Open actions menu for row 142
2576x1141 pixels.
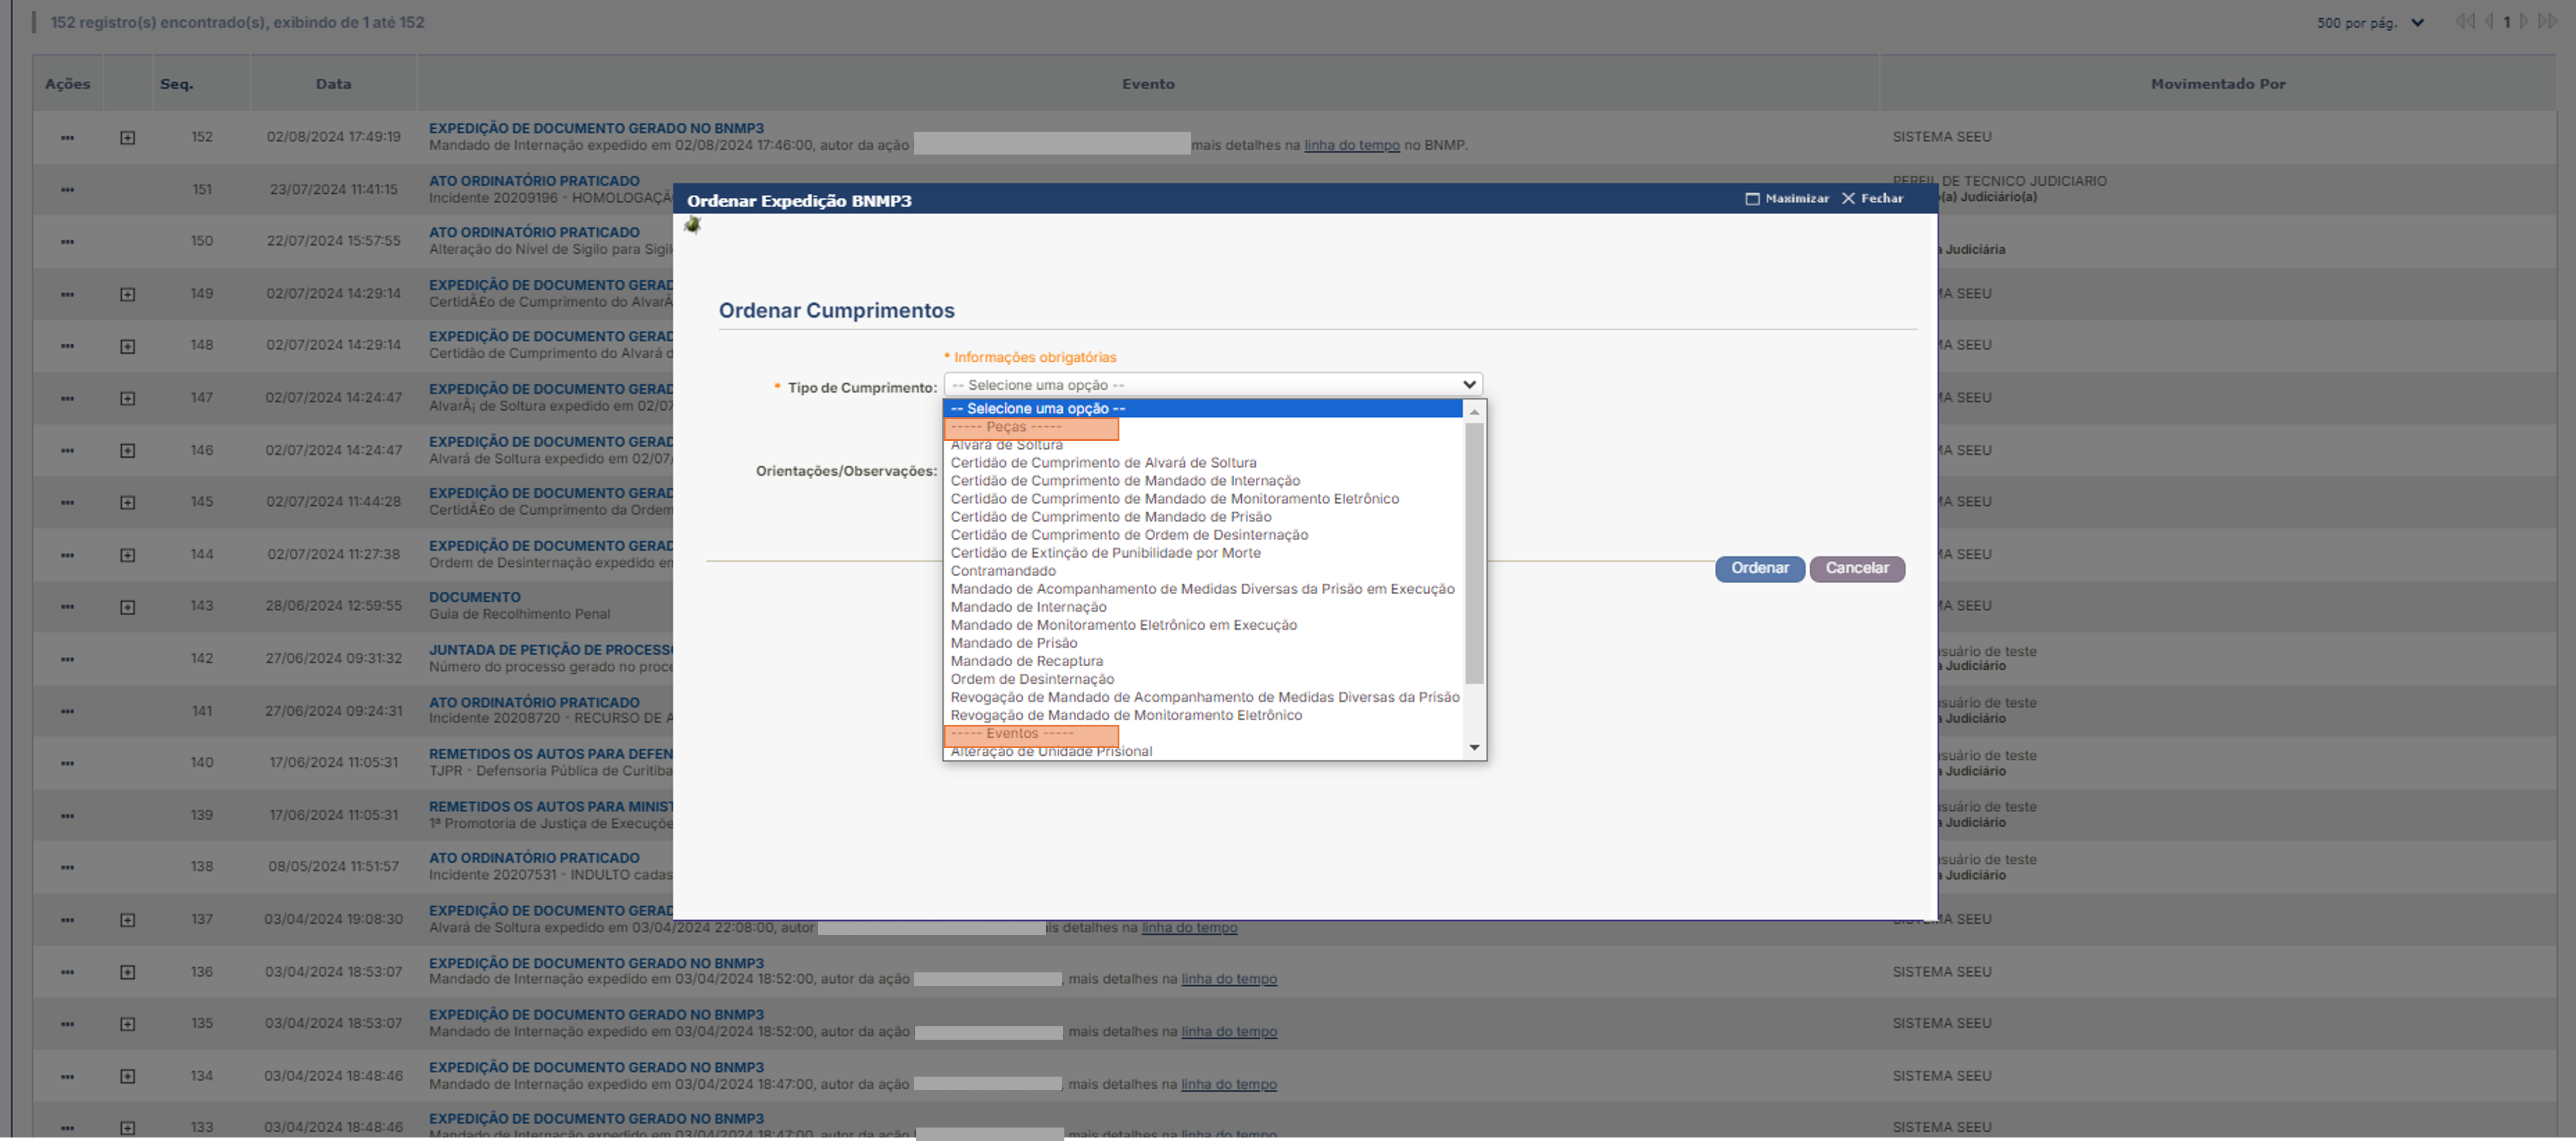(67, 659)
